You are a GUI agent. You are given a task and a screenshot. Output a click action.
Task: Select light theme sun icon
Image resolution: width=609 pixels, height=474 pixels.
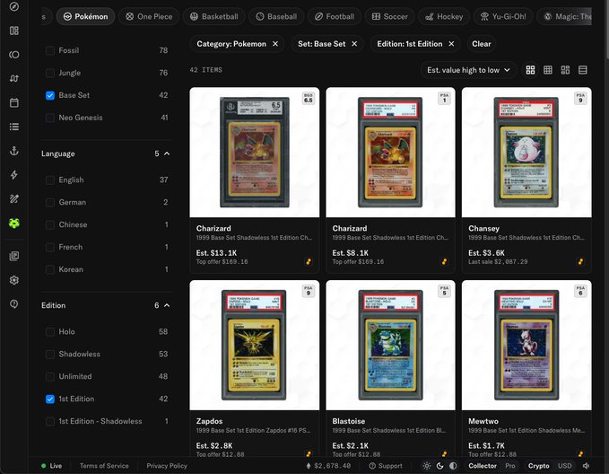click(427, 466)
